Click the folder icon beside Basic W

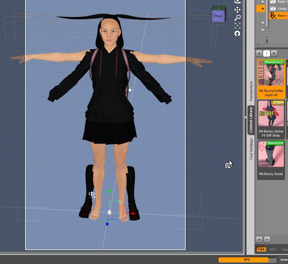(273, 2)
